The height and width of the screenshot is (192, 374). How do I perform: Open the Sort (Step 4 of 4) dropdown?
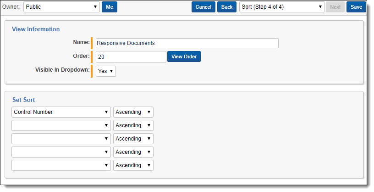(282, 7)
